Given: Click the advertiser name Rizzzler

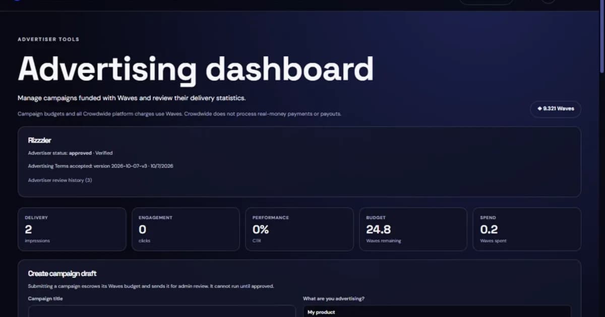Looking at the screenshot, I should click(x=40, y=141).
